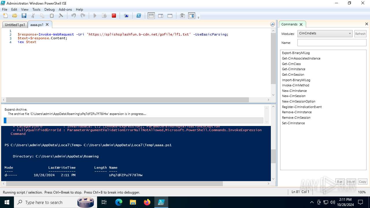Screen dimensions: 370x208
Task: Click the Copy button in Commands pane
Action: click(362, 182)
